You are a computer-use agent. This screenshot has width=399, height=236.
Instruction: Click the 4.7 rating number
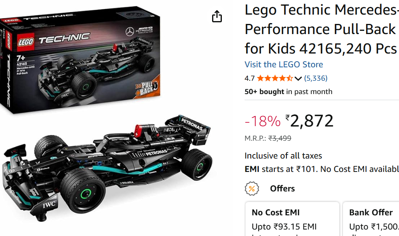point(249,78)
